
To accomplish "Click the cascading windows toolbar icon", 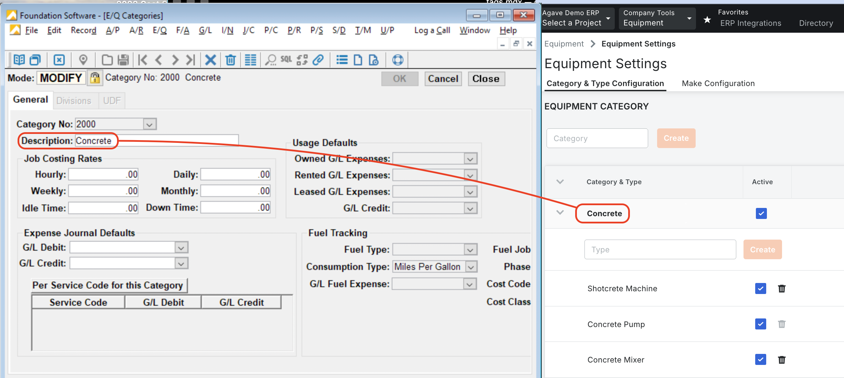I will [35, 60].
